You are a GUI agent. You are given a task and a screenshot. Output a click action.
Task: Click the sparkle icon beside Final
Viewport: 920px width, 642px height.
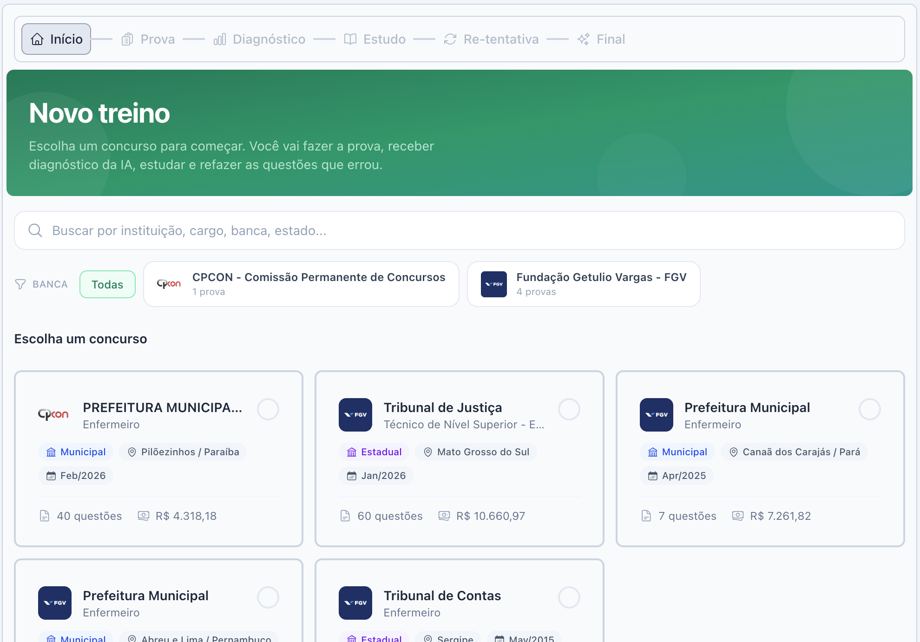click(x=584, y=39)
